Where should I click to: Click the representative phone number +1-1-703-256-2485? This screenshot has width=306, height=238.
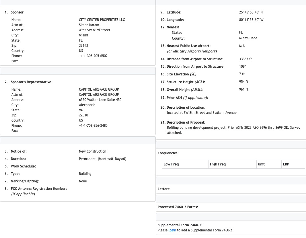click(93, 125)
